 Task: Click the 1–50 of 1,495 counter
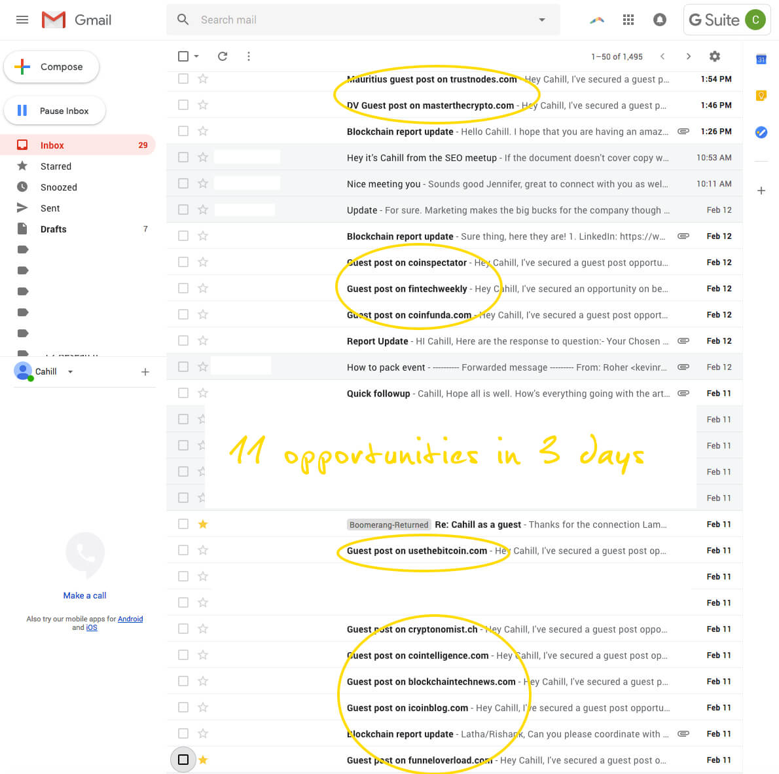[x=617, y=57]
